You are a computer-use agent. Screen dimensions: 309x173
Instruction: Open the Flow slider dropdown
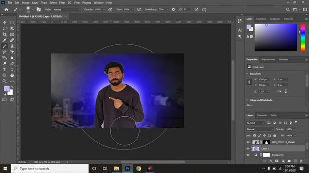[133, 10]
